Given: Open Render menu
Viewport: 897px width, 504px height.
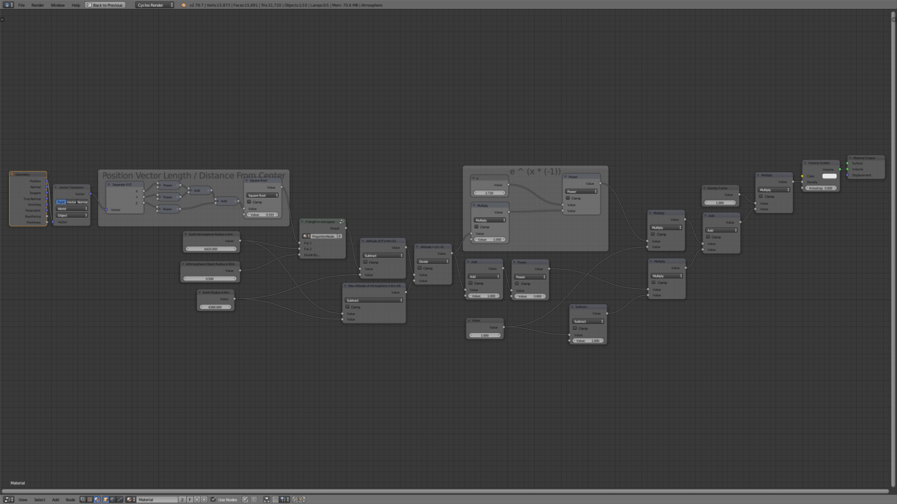Looking at the screenshot, I should tap(37, 5).
